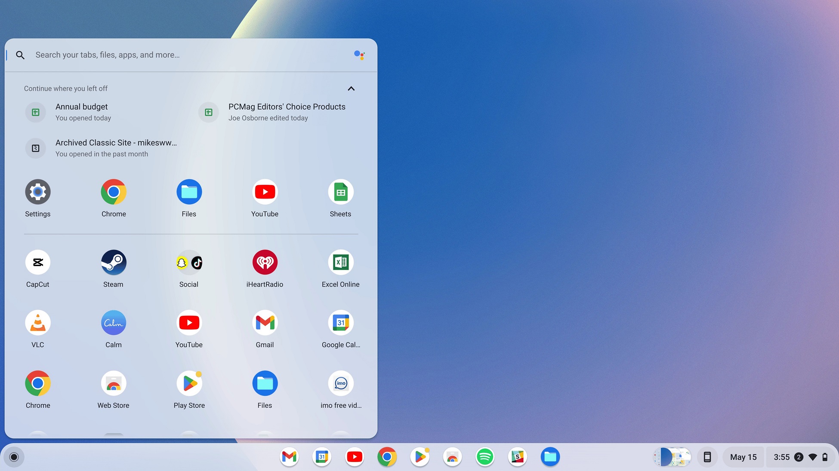Open the Annual budget spreadsheet

coord(82,112)
